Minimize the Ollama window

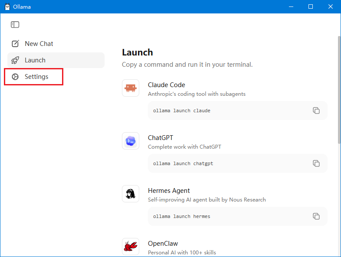[x=291, y=7]
